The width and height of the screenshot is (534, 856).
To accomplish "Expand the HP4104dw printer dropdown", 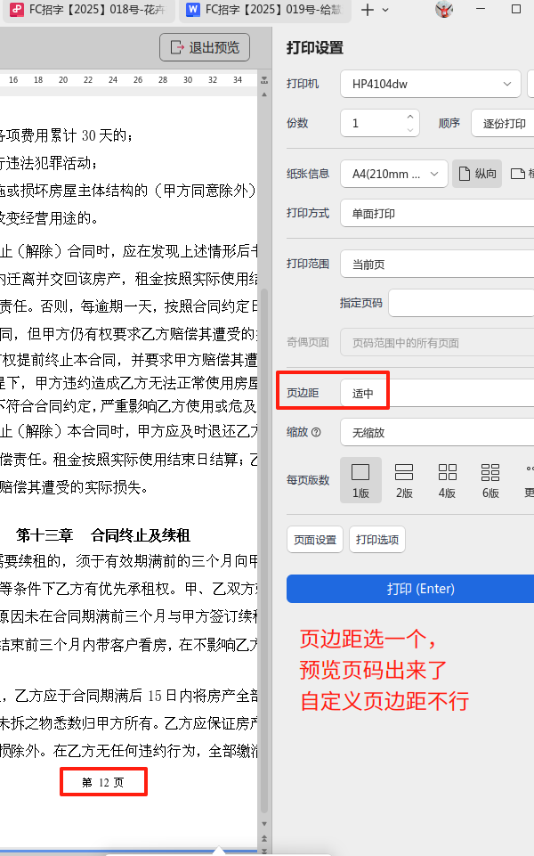I will pyautogui.click(x=431, y=84).
